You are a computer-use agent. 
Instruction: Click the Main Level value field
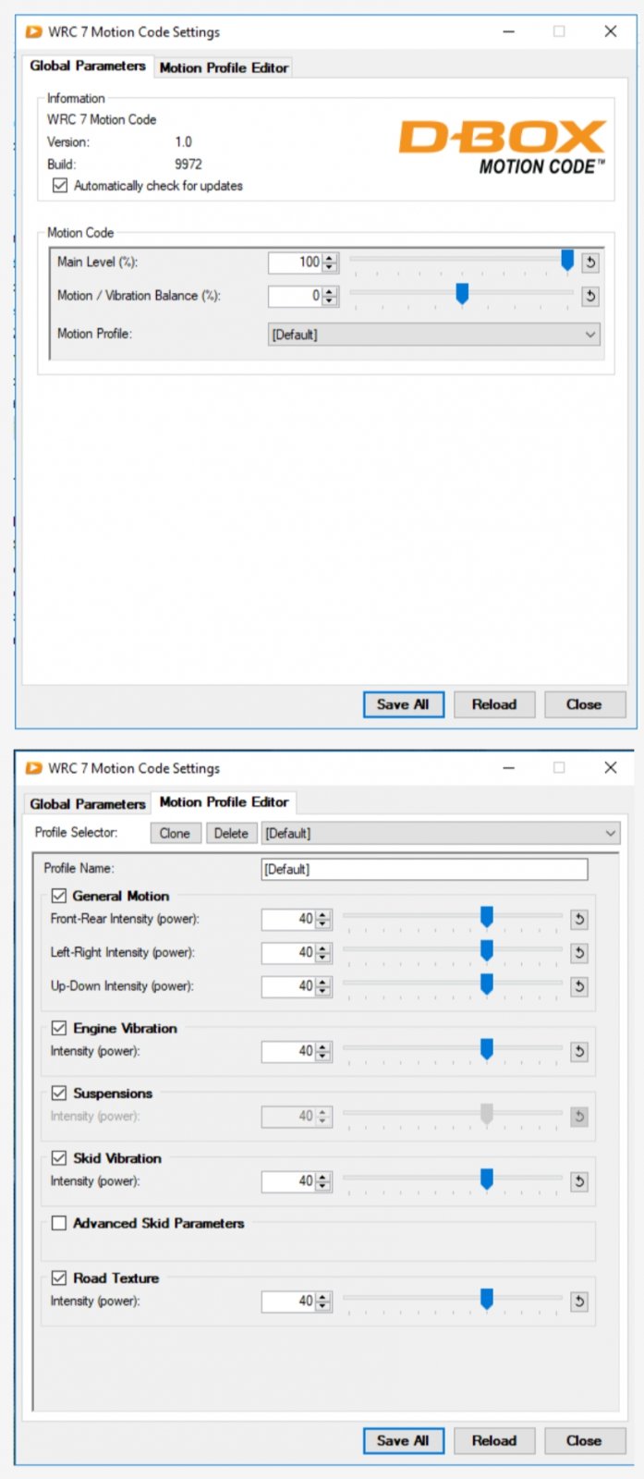295,263
